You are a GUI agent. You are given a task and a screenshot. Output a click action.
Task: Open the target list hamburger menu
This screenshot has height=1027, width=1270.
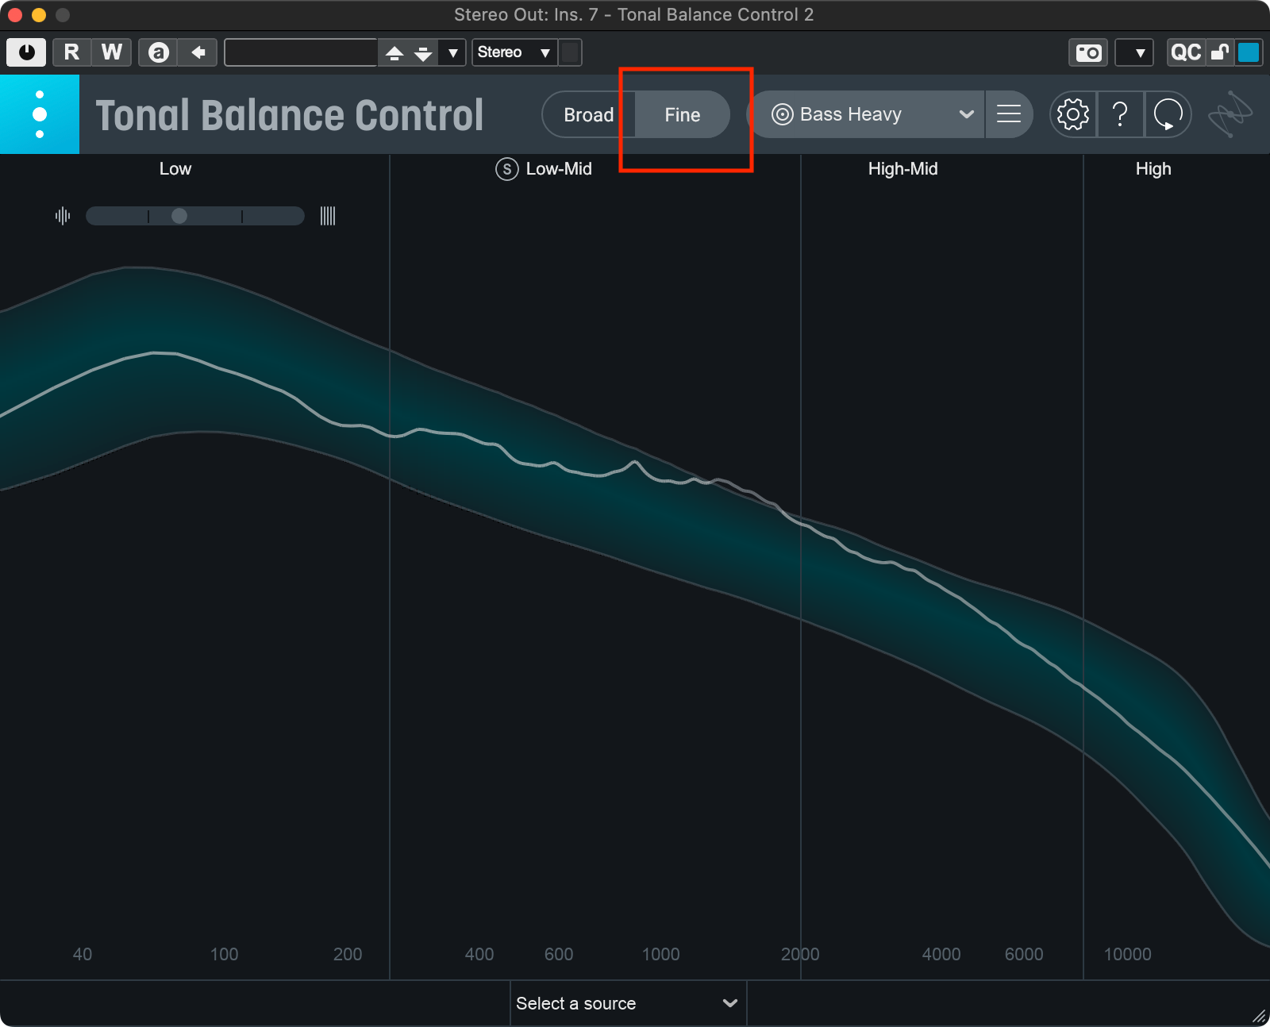[1009, 114]
